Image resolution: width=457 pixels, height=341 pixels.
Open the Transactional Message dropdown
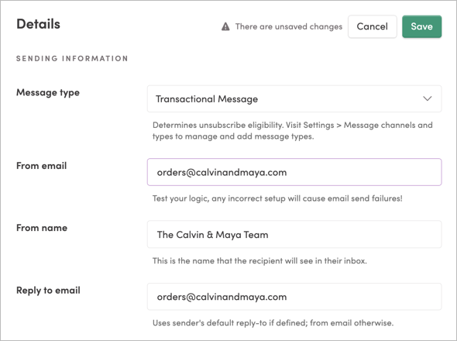click(294, 99)
